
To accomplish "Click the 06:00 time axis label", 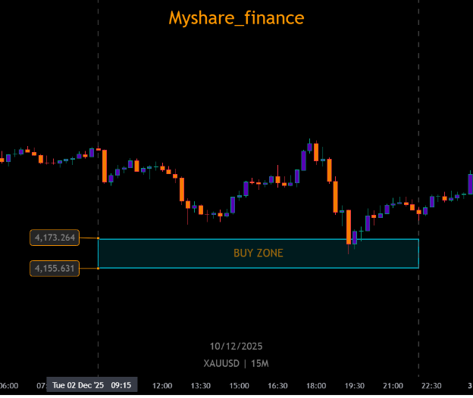I will coord(9,386).
